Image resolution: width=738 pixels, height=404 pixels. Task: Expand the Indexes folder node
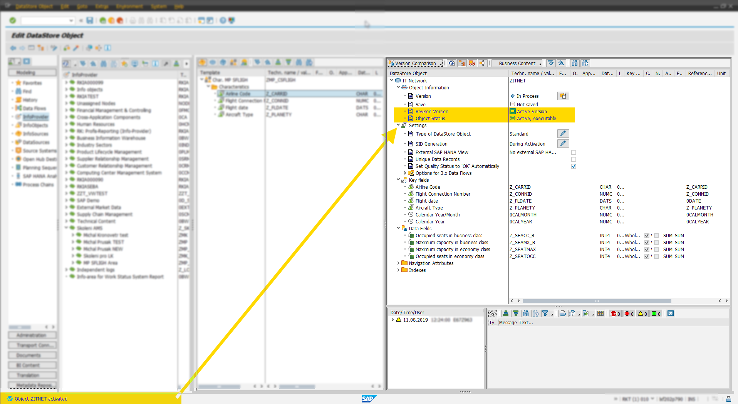coord(398,270)
